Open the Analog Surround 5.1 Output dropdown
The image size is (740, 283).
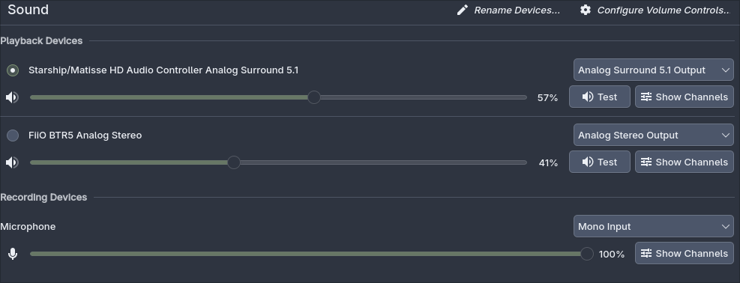click(x=654, y=70)
